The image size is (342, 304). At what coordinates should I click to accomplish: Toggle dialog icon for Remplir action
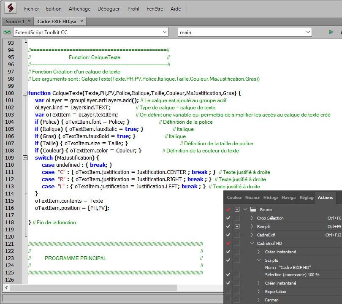(237, 226)
